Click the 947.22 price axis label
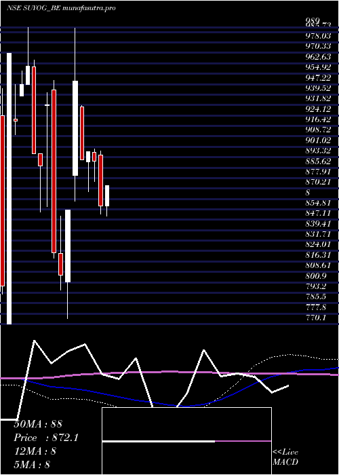Viewport: 339px width, 475px height. click(x=318, y=77)
